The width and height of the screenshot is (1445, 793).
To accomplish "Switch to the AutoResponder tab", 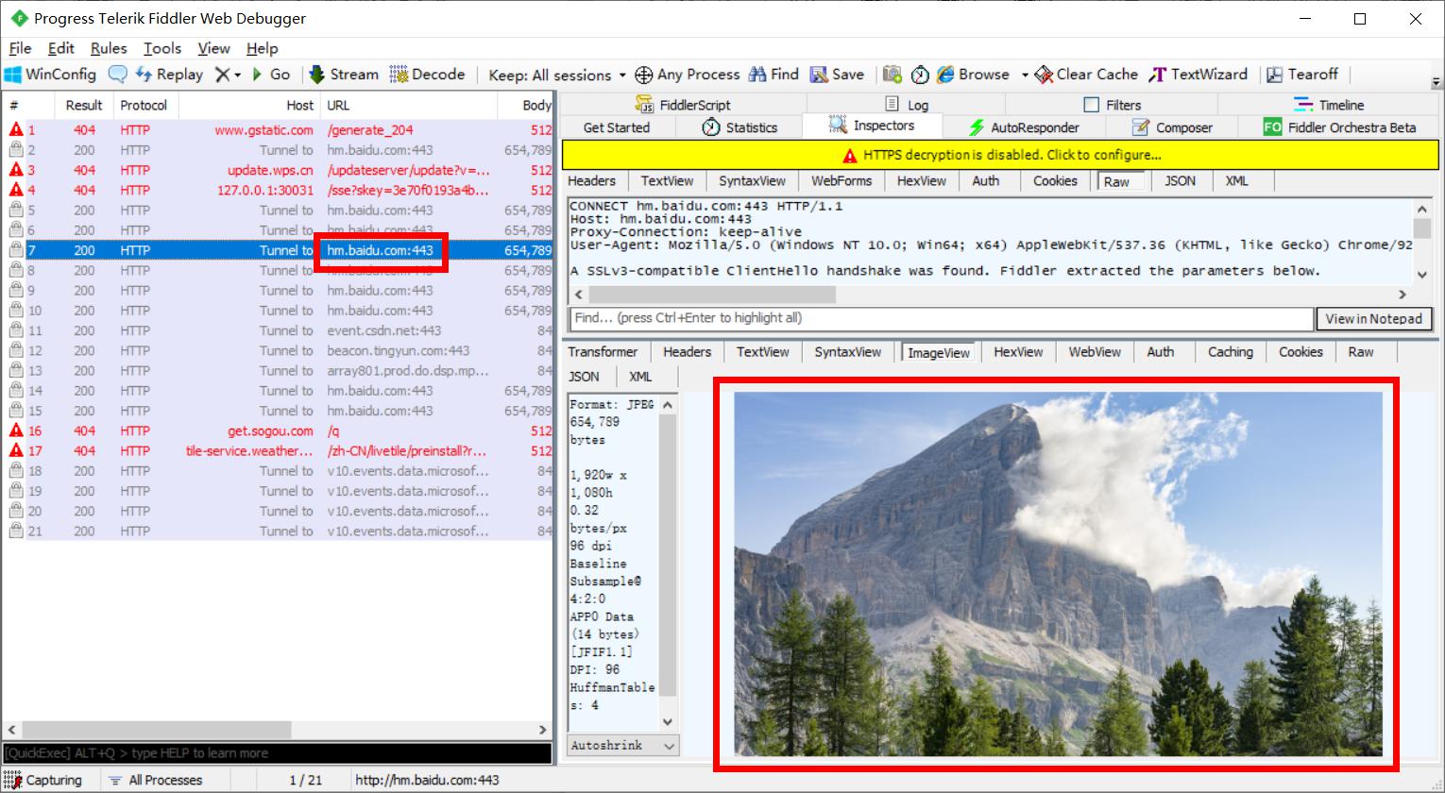I will pyautogui.click(x=1024, y=127).
